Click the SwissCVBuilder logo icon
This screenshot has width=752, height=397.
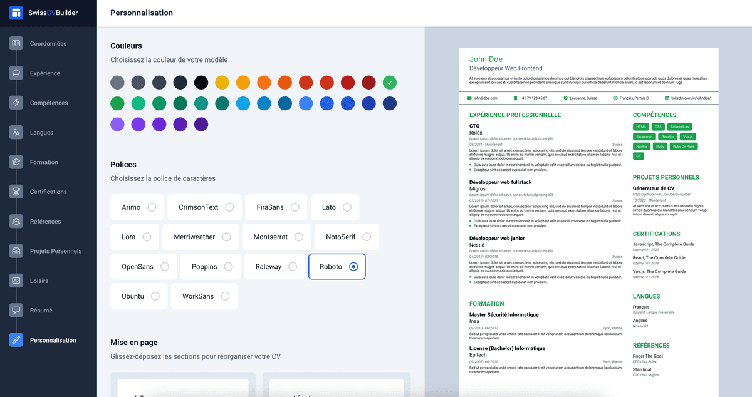click(16, 13)
